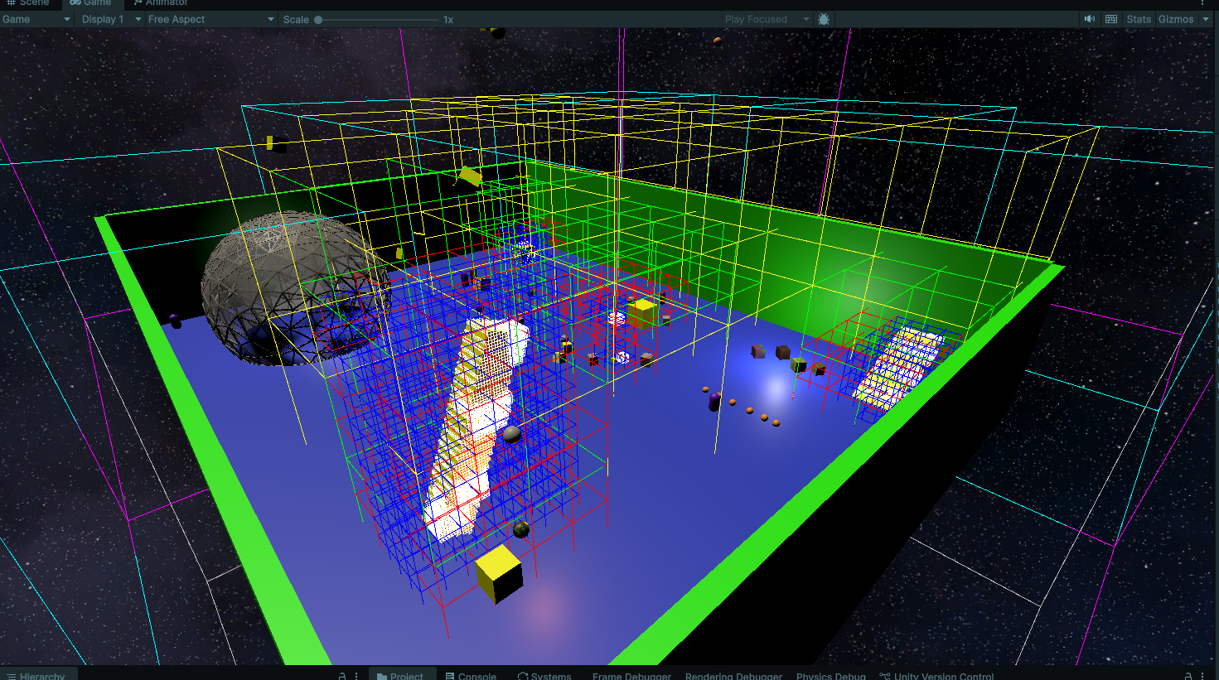The height and width of the screenshot is (680, 1219).
Task: Click the Project tab folder icon
Action: [382, 676]
